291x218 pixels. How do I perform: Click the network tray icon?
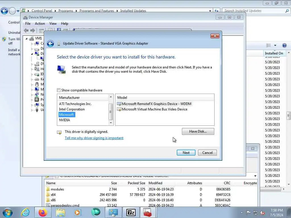(255, 213)
